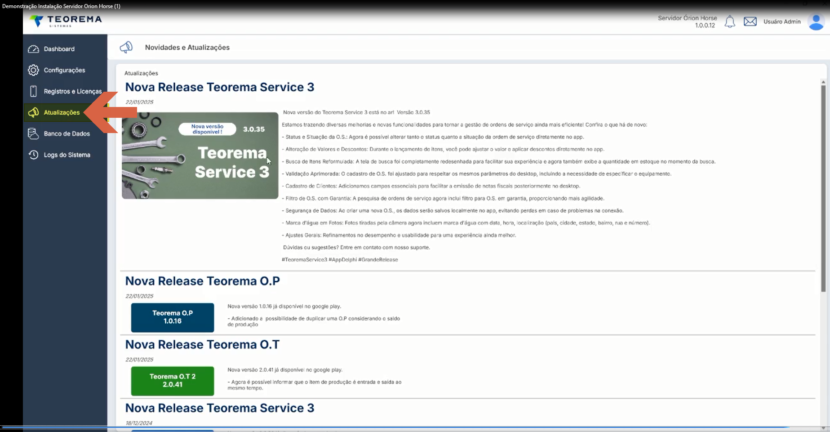Screen dimensions: 830x432
Task: Click the Teorema Sistemas logo
Action: tap(66, 21)
